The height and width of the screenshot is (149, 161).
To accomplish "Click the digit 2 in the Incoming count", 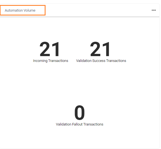I will click(x=45, y=49).
